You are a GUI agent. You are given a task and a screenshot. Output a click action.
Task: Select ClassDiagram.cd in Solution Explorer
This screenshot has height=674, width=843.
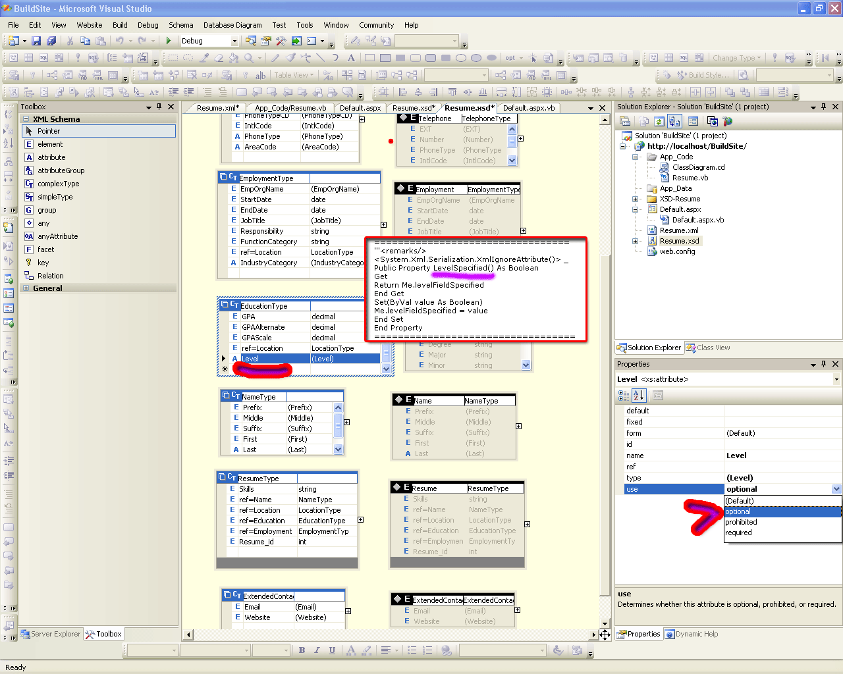point(698,167)
